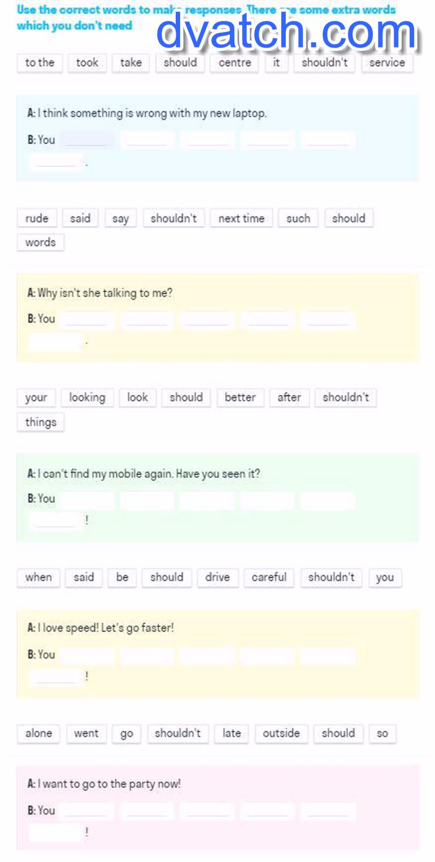The image size is (435, 862).
Task: Select the 'outside' word tile
Action: tap(281, 733)
